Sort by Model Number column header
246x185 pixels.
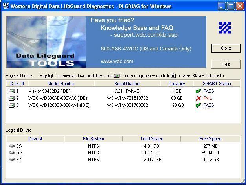[x=61, y=84]
